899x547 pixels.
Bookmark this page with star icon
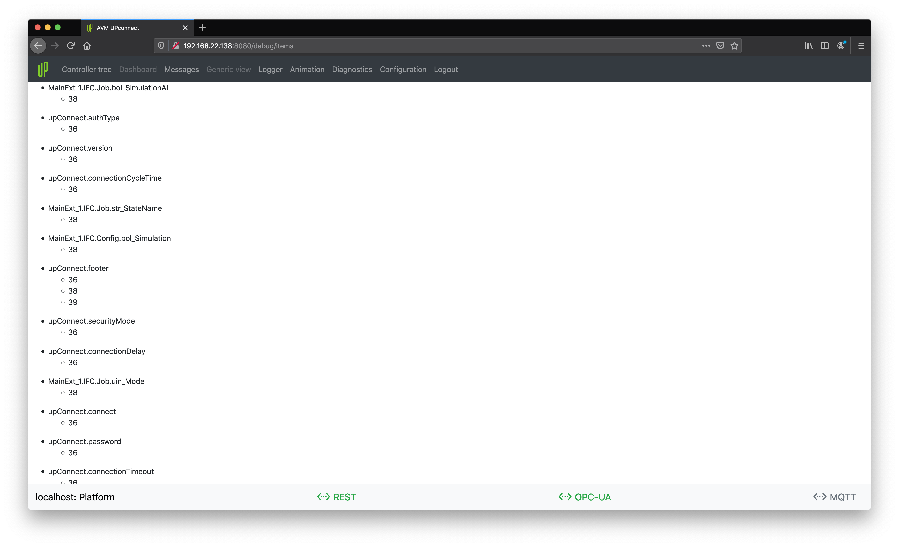(x=734, y=46)
